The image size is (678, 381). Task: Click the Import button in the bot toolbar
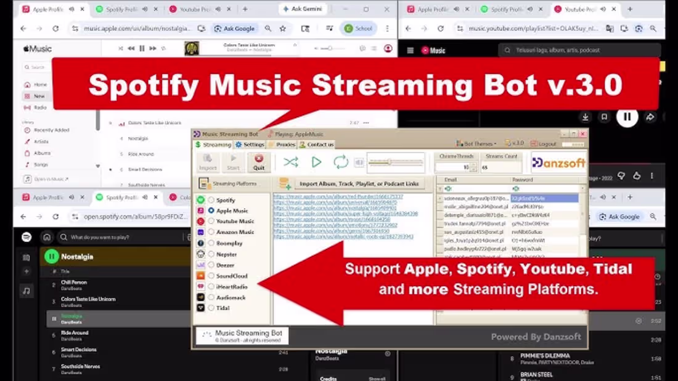pos(208,162)
